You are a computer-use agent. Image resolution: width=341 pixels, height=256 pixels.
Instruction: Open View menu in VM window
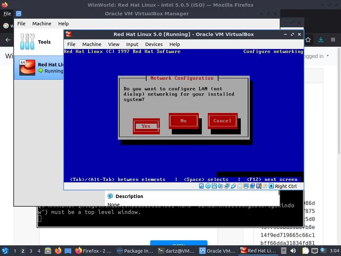(114, 44)
